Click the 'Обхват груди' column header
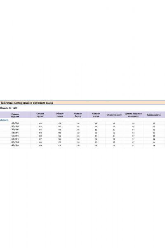Image resolution: width=165 pixels, height=248 pixels. click(x=40, y=115)
